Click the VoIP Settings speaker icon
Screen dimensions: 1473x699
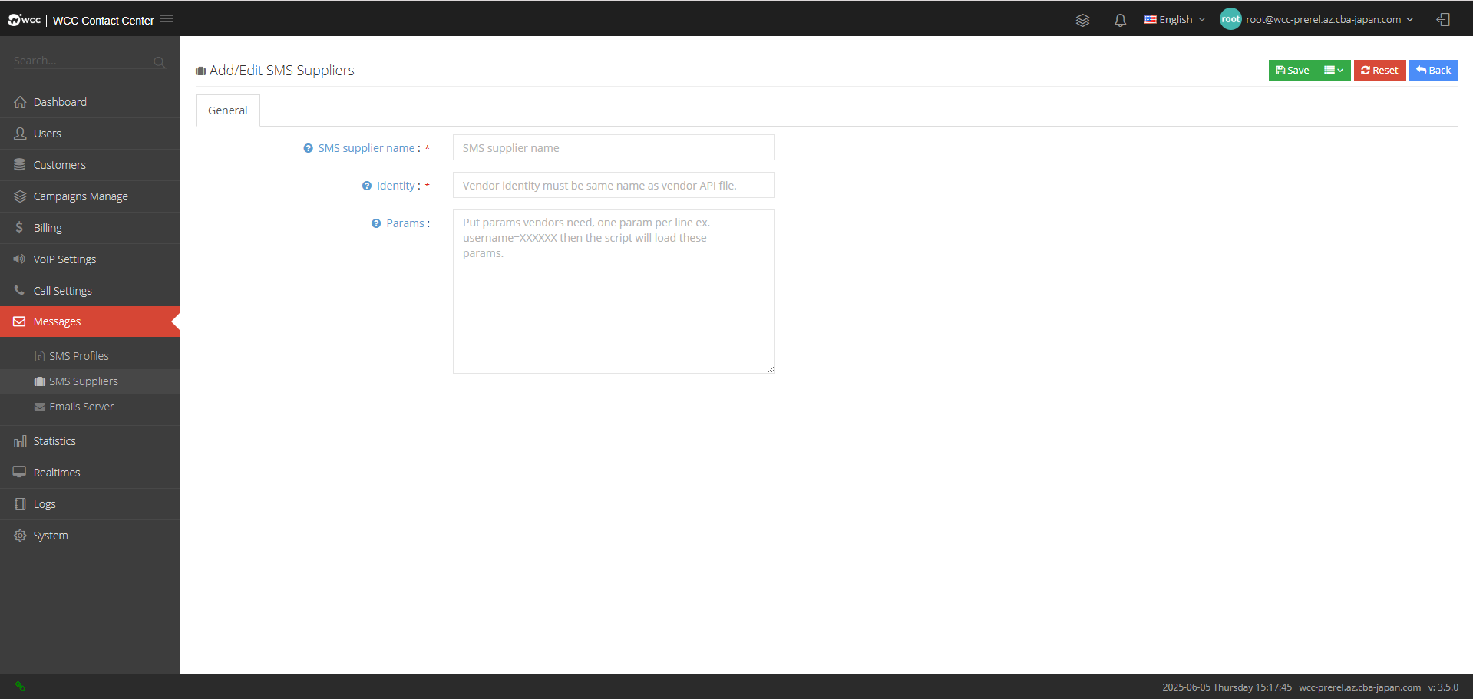point(20,259)
